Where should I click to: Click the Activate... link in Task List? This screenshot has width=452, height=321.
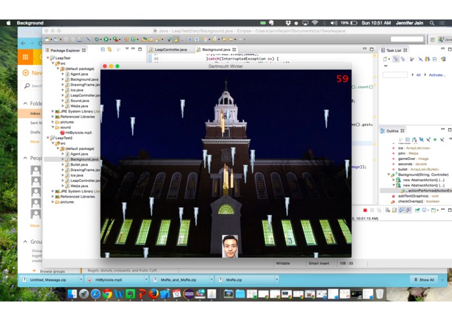click(x=437, y=75)
